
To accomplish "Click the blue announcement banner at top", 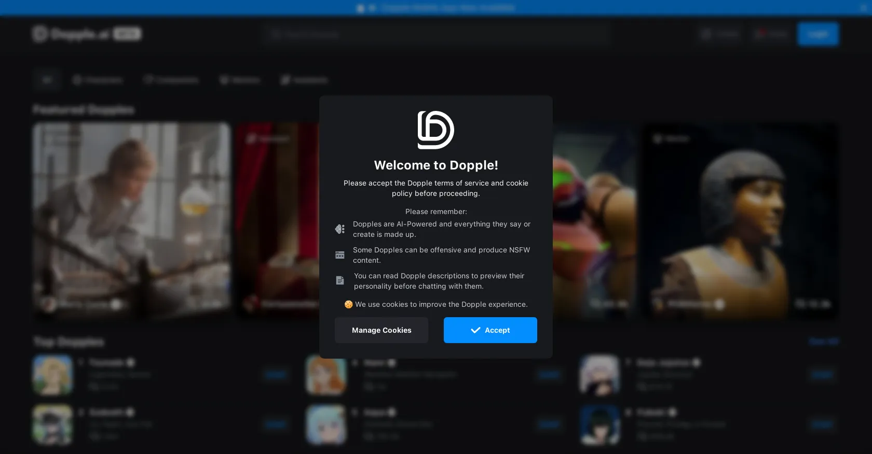I will 436,8.
